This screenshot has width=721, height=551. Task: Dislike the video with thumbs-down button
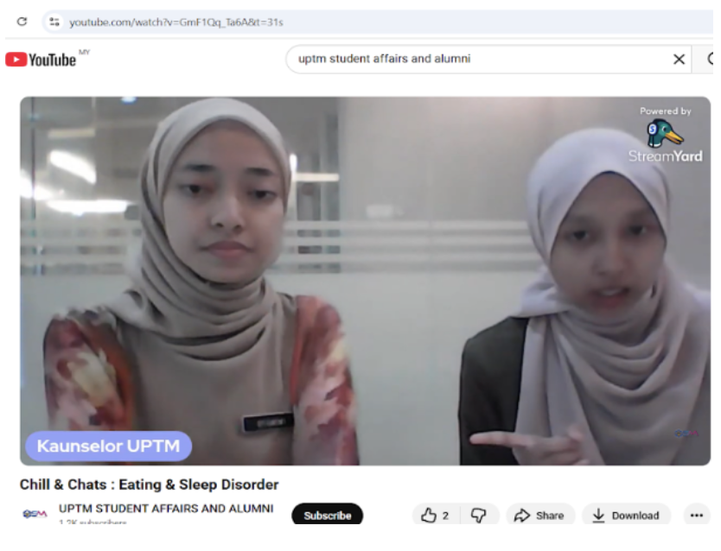[478, 516]
